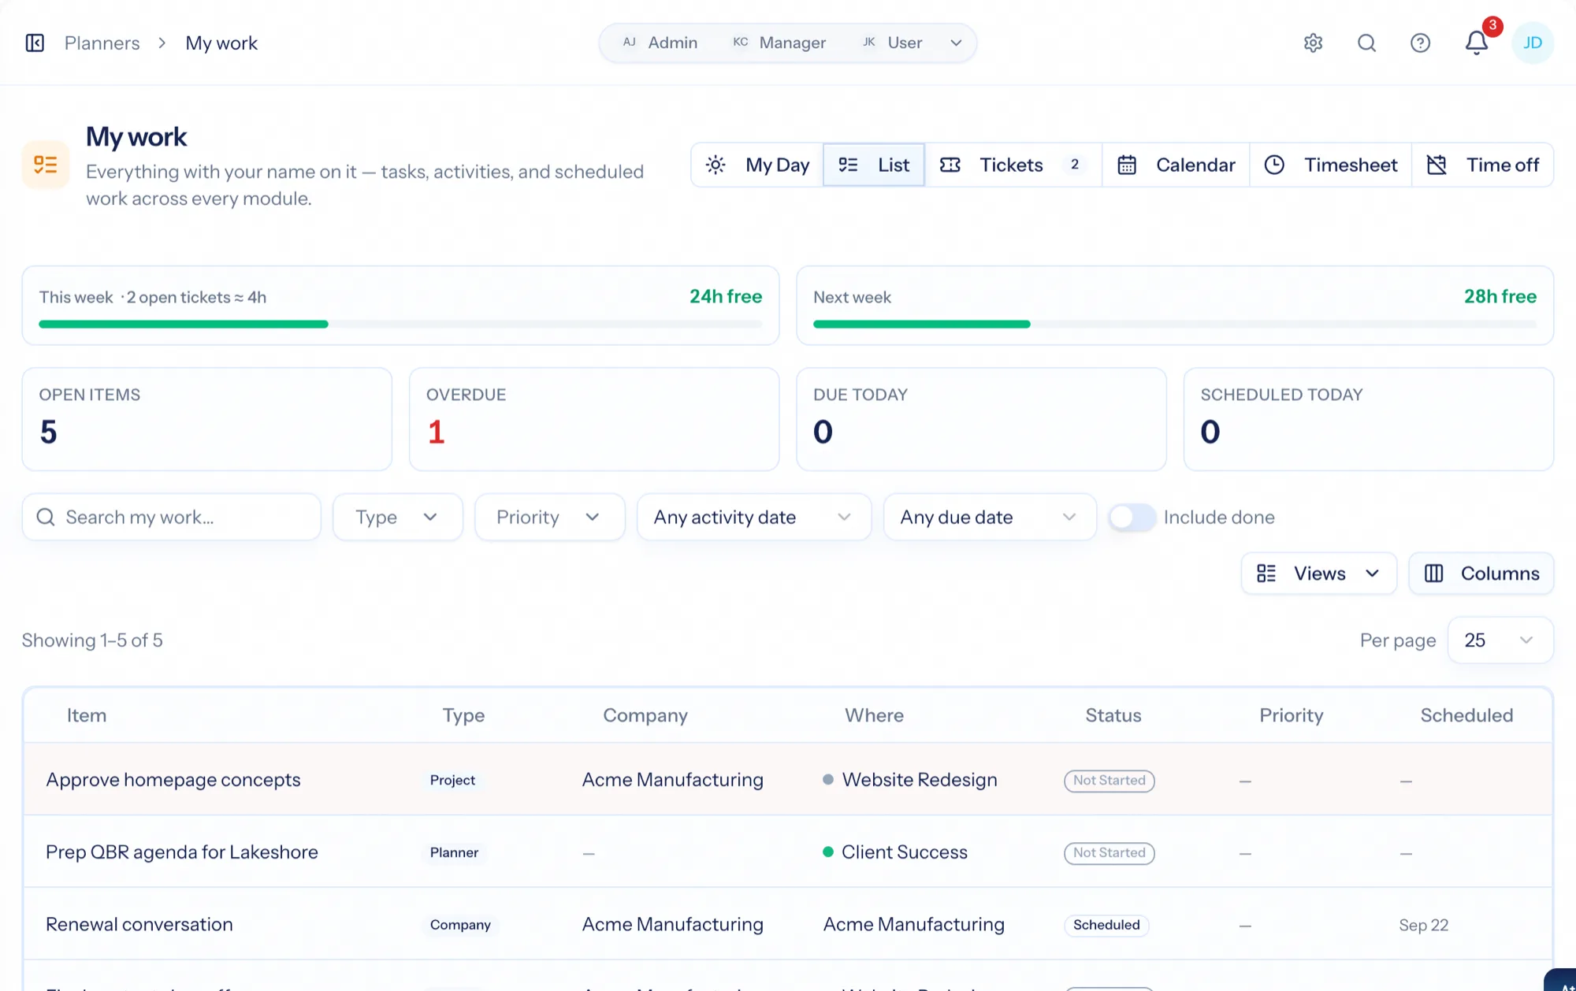Click Project type tag
1576x991 pixels.
[x=452, y=780]
